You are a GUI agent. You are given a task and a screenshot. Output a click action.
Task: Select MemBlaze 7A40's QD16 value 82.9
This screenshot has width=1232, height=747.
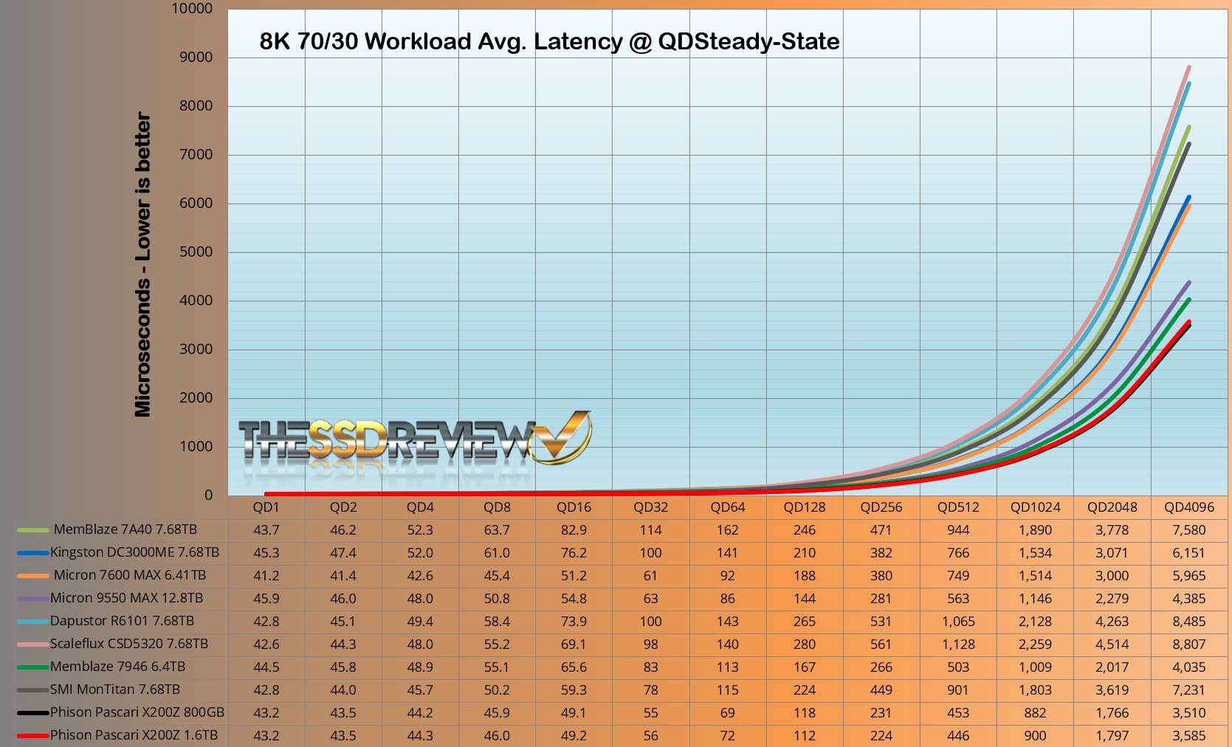pyautogui.click(x=574, y=530)
